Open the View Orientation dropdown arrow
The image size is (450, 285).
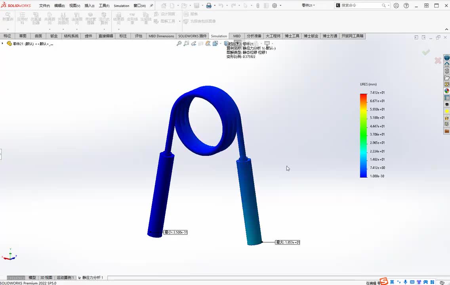point(220,44)
